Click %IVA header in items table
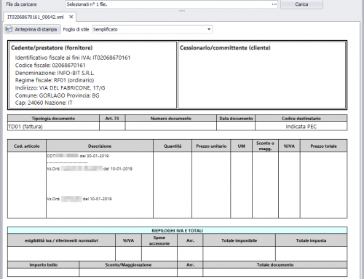Viewport: 364px width, 279px height. pyautogui.click(x=289, y=146)
